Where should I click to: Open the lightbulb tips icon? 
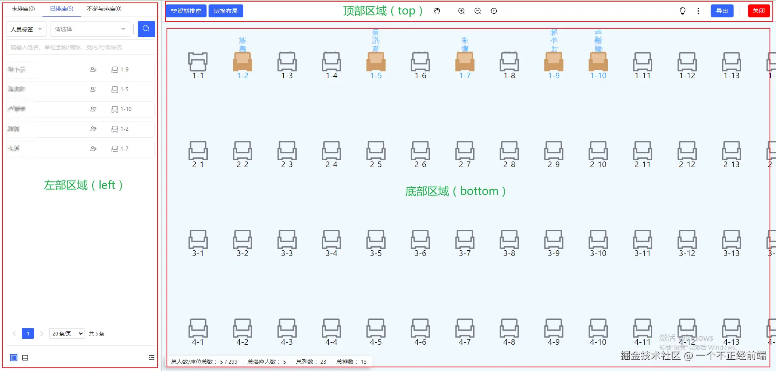(682, 11)
